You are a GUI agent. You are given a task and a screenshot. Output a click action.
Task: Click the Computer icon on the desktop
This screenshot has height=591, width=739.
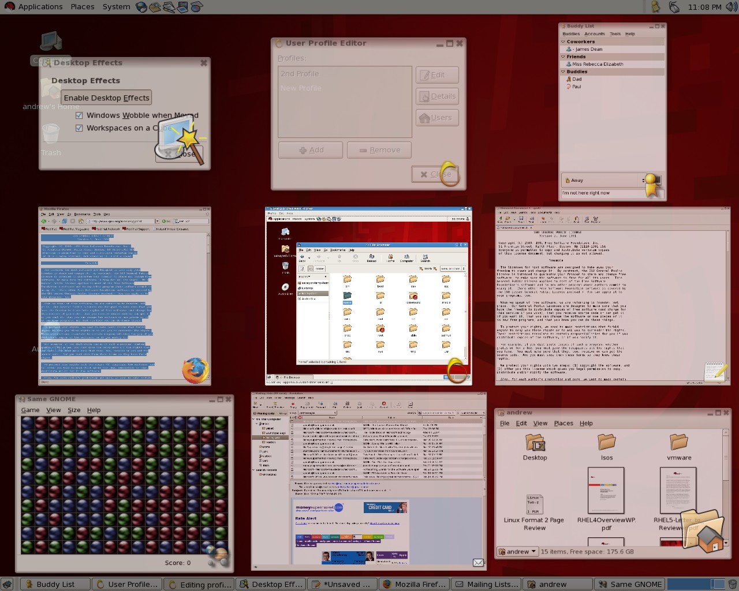tap(51, 42)
